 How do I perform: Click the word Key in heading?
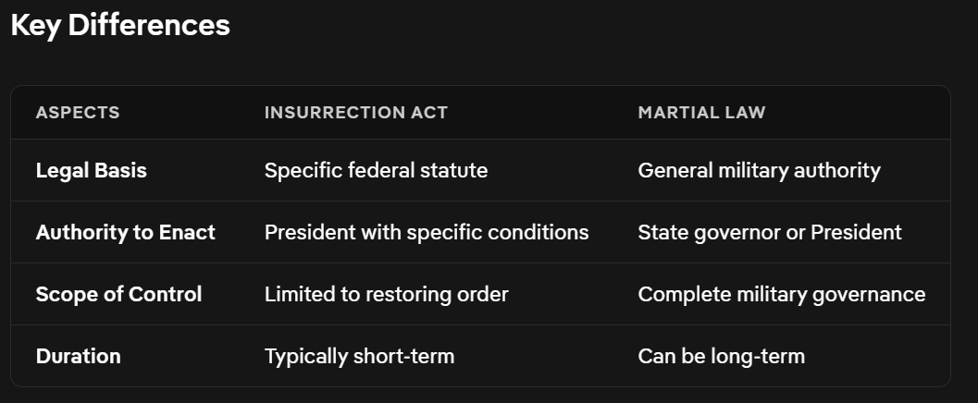coord(36,25)
